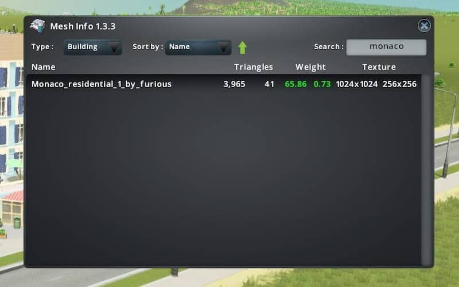
Task: Click the Sort by dropdown arrow
Action: pos(224,48)
